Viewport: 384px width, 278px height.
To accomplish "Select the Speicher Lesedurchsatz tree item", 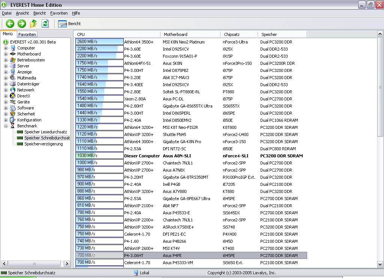I will point(45,132).
